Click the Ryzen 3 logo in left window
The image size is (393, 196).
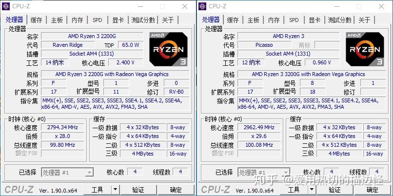pos(168,49)
